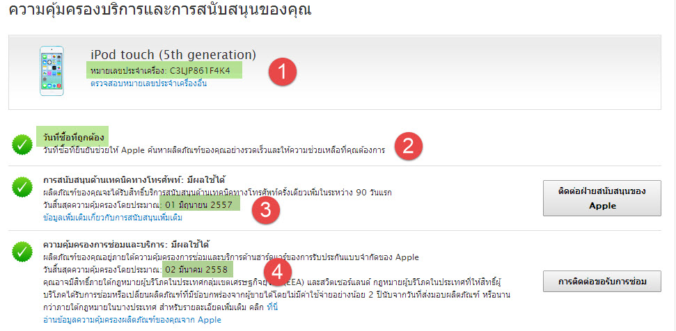Screen dimensions: 676x331
Task: Click green checkmark beside การสนับสนุนด้านเทคนิคทางโทรศัพท์
Action: [22, 187]
